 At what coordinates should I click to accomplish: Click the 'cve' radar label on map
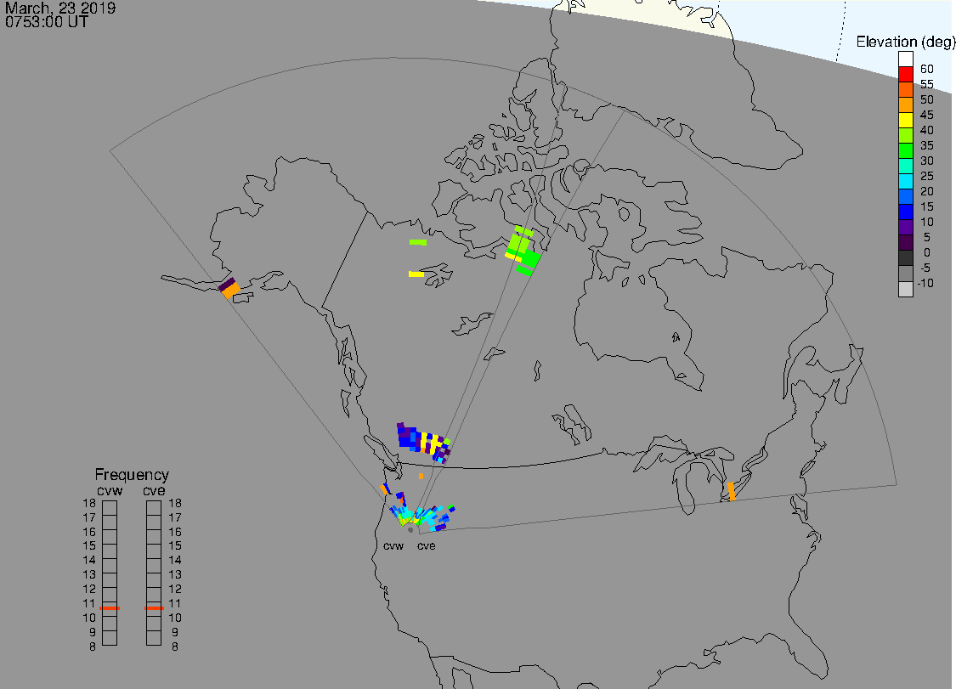click(427, 545)
